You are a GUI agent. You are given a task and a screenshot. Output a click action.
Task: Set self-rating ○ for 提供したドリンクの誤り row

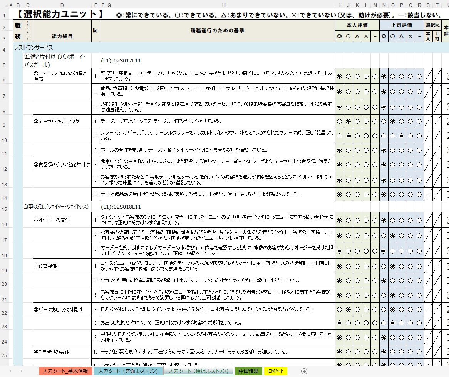[x=348, y=338]
